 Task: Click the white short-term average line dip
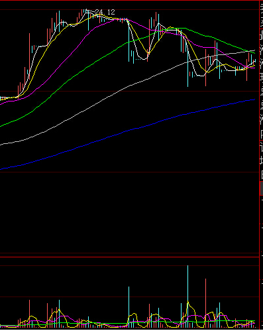pos(143,59)
